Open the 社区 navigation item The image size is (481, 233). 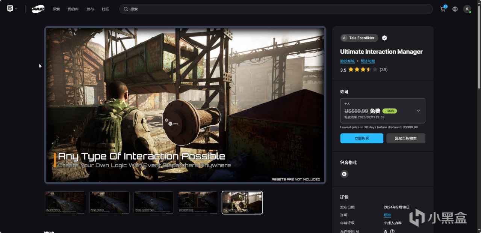coord(105,9)
